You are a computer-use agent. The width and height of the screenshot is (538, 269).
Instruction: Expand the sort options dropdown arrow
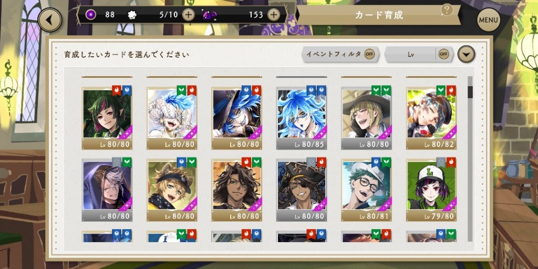467,54
